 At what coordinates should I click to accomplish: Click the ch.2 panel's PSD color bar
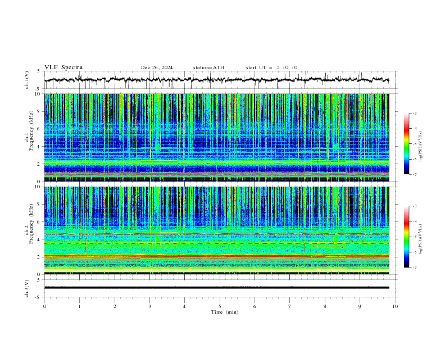point(406,237)
